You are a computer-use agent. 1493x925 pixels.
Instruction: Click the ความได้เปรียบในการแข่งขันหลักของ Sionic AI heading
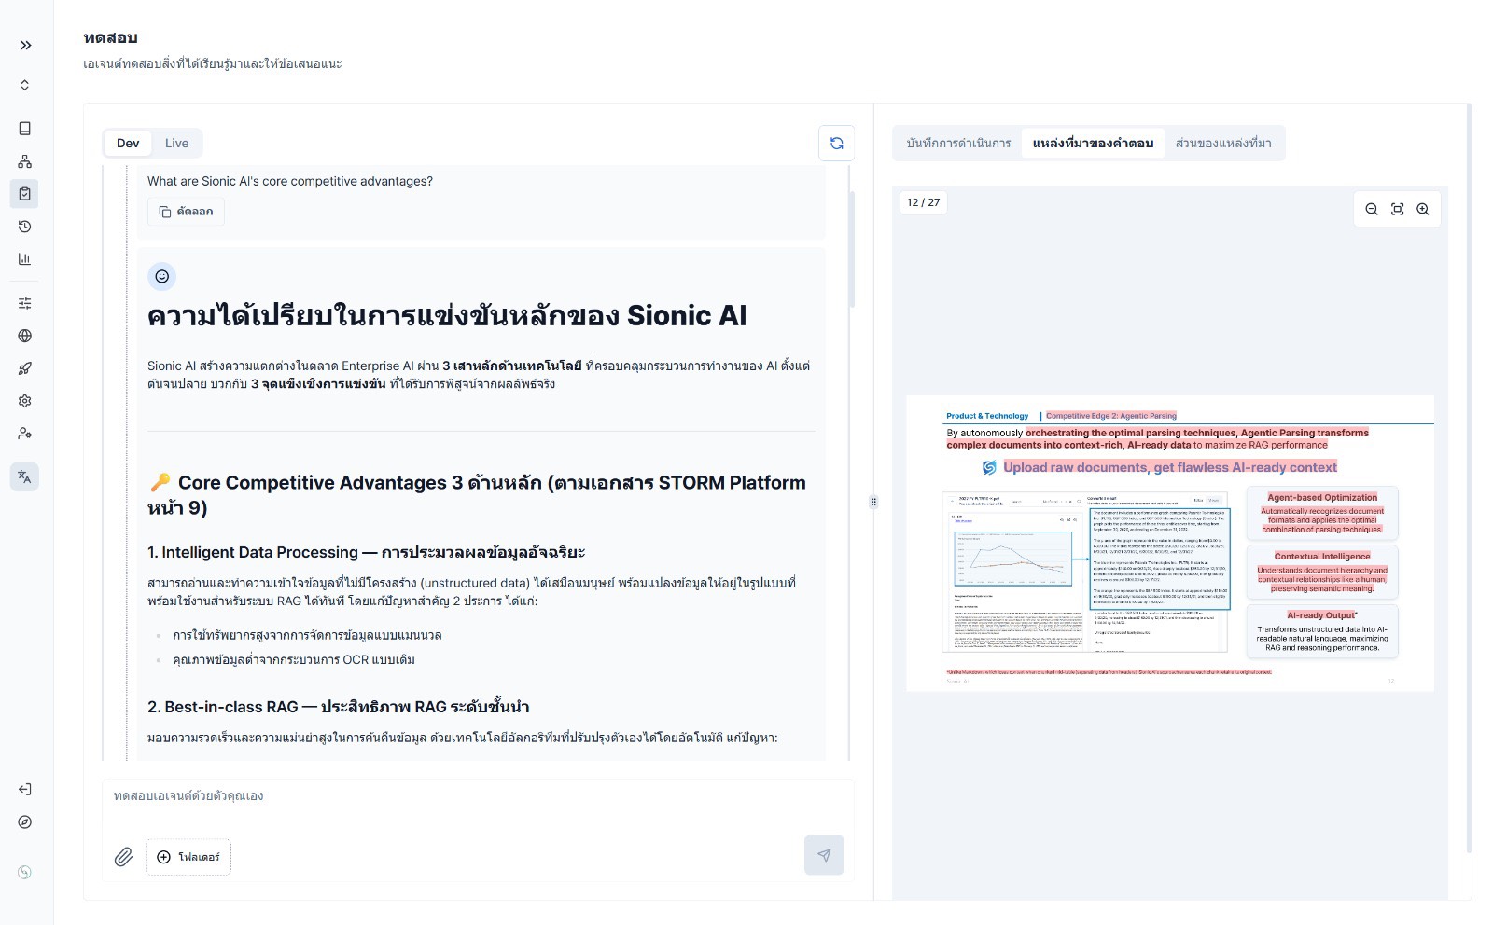coord(447,315)
